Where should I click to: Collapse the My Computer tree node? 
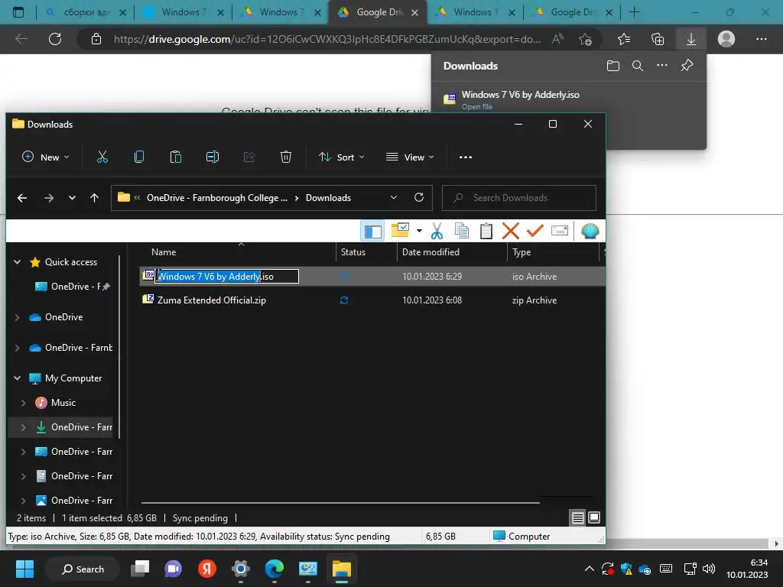pyautogui.click(x=18, y=378)
